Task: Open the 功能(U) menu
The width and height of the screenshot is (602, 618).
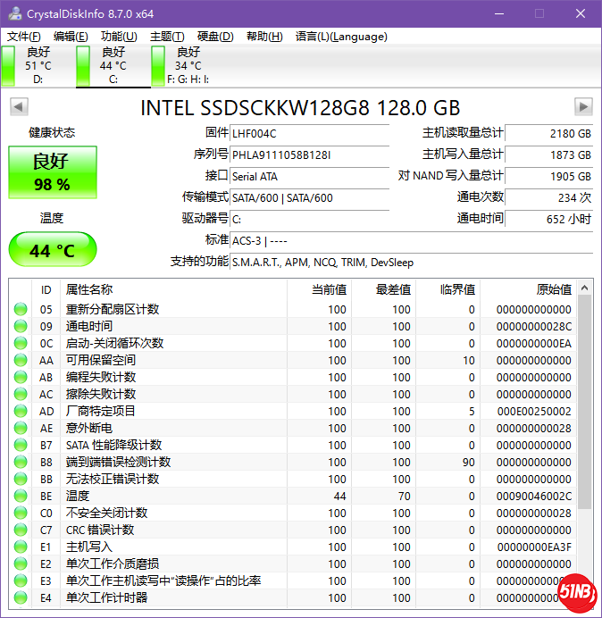Action: click(119, 37)
